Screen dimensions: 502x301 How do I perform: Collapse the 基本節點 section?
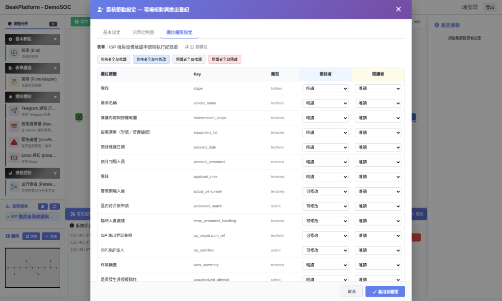point(55,39)
